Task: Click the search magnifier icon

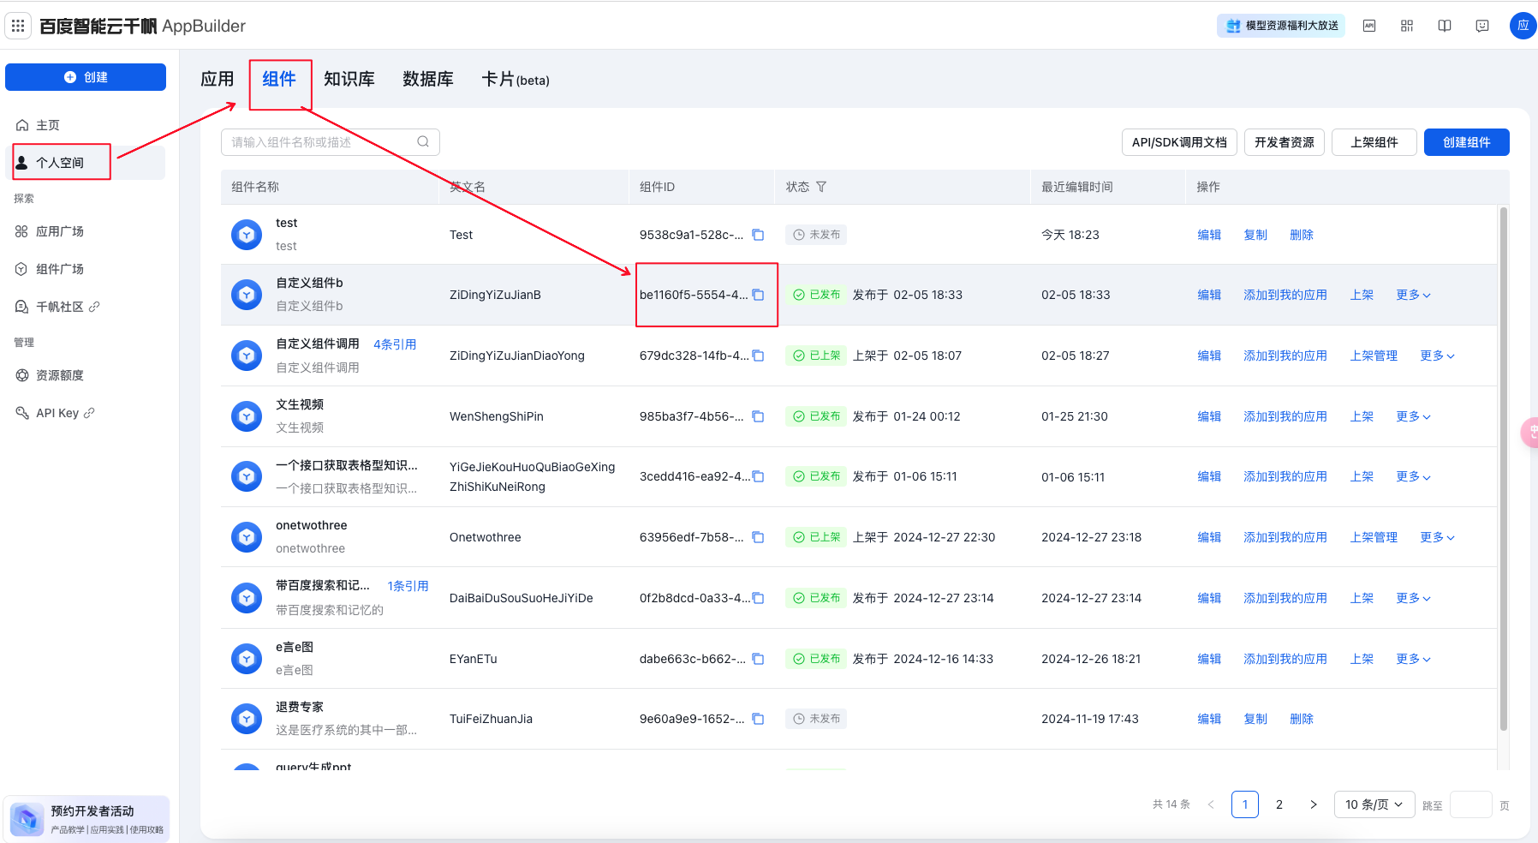Action: click(423, 142)
